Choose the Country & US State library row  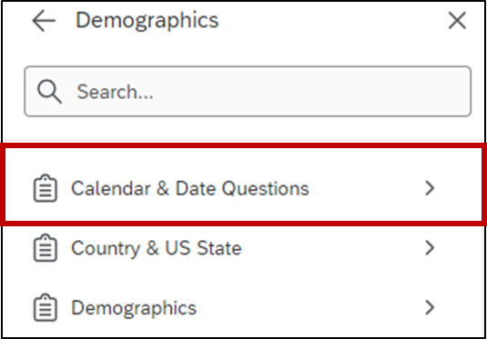[243, 248]
